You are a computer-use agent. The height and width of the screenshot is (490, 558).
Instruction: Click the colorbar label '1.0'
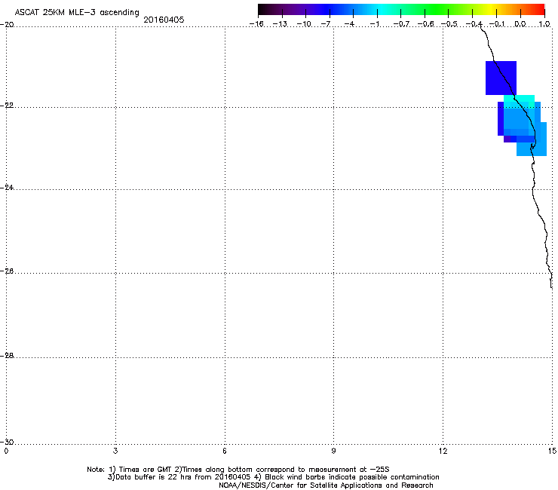pyautogui.click(x=544, y=24)
